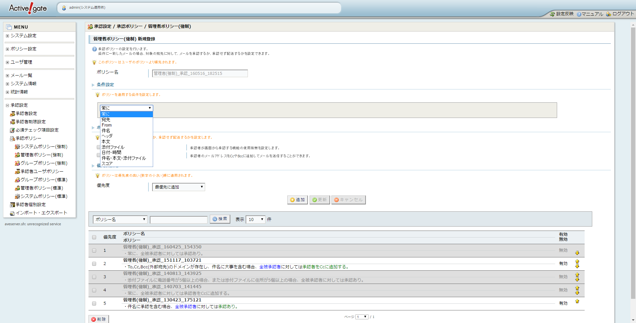Click the ログアウト icon
This screenshot has height=323, width=636.
click(x=608, y=14)
